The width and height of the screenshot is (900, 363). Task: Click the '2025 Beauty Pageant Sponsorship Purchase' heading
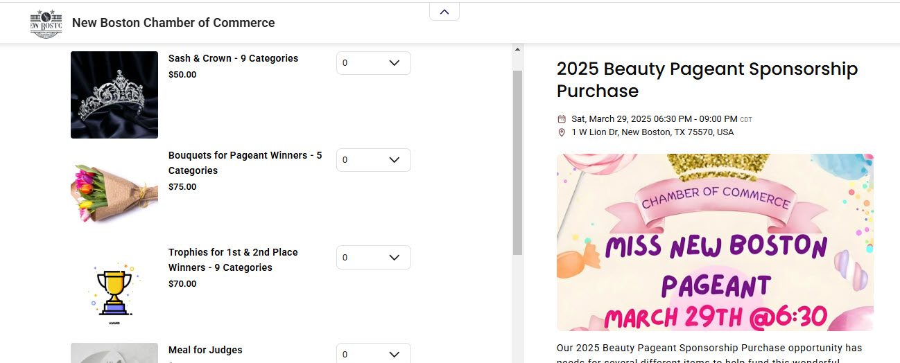click(x=707, y=80)
